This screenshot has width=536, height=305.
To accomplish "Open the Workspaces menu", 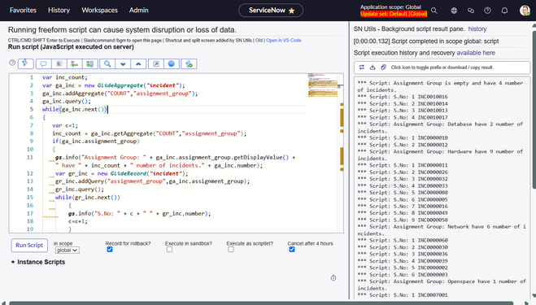I will (x=99, y=11).
